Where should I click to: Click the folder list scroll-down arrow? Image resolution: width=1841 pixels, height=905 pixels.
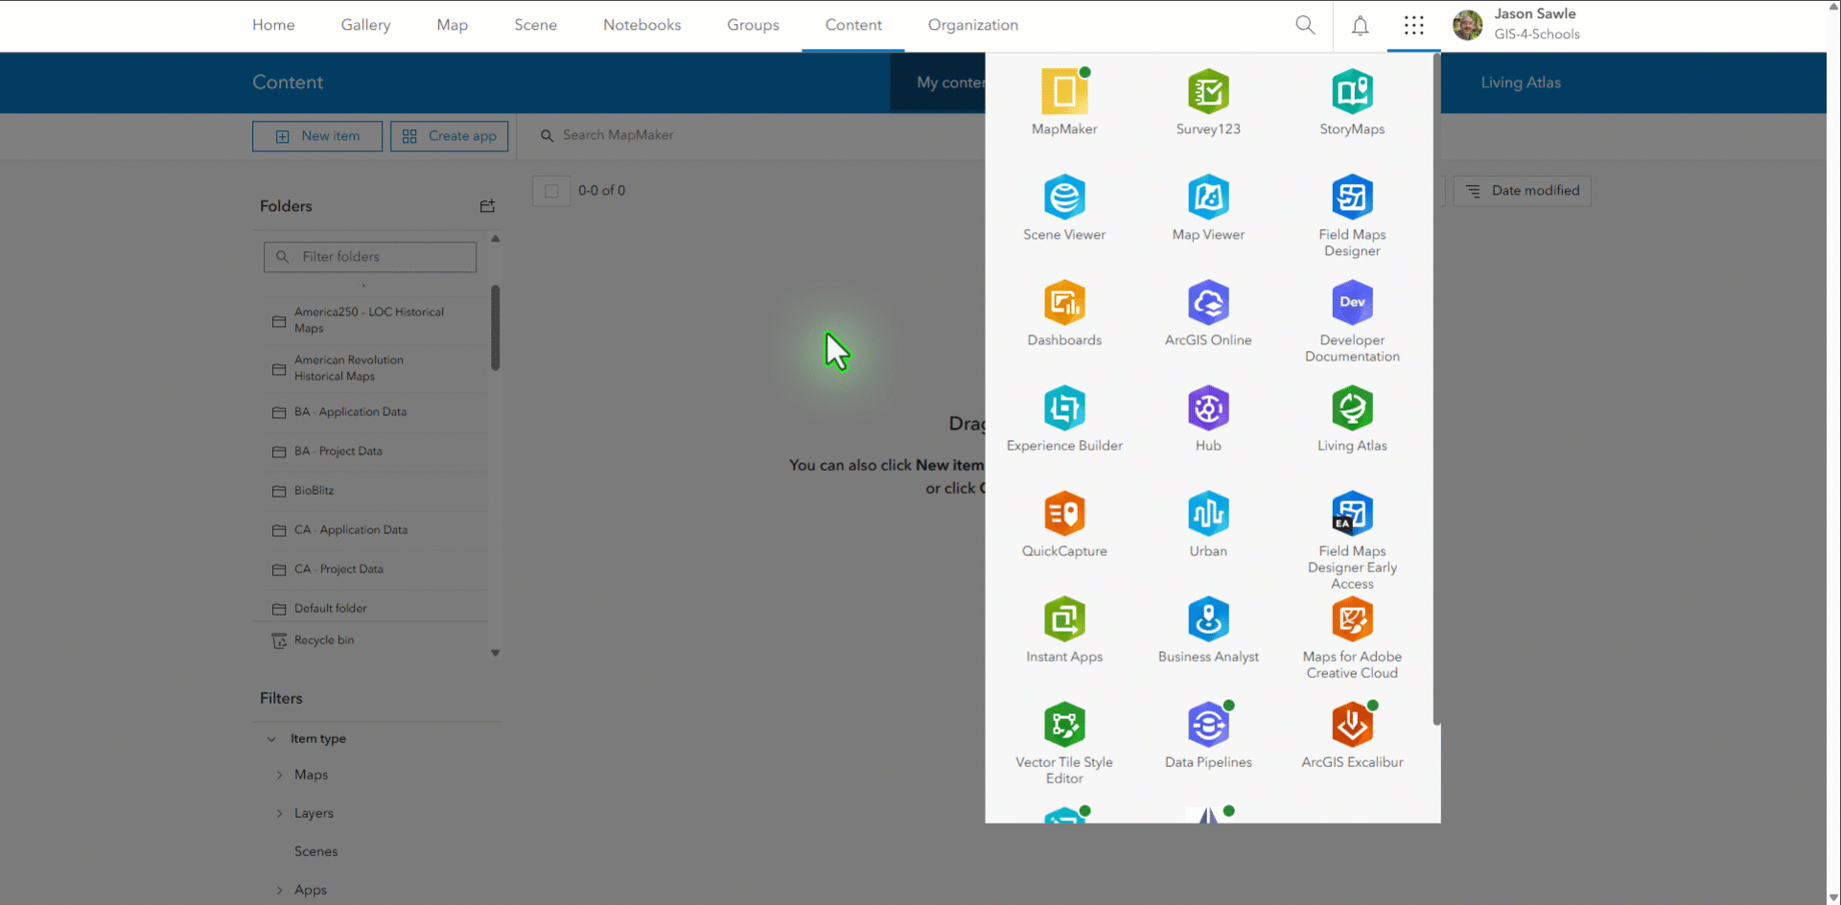(496, 653)
